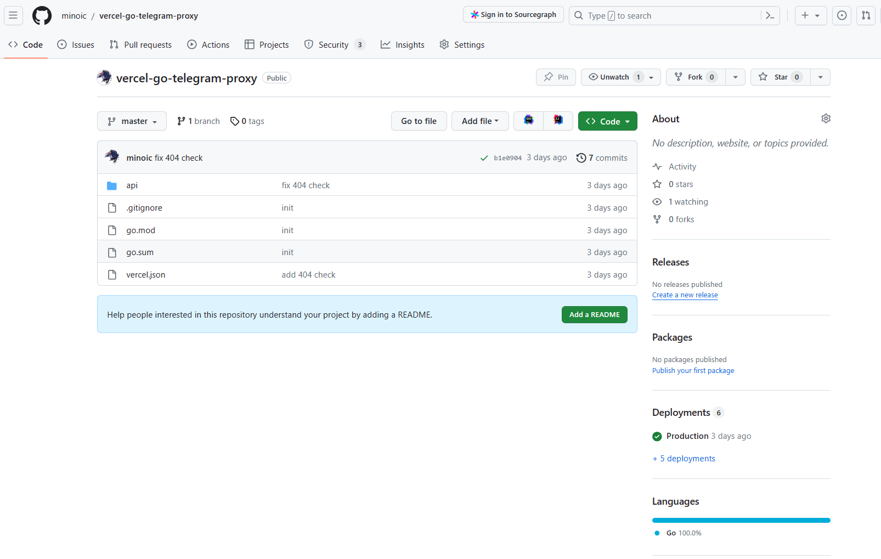Open the Deployments heading link

(x=688, y=413)
